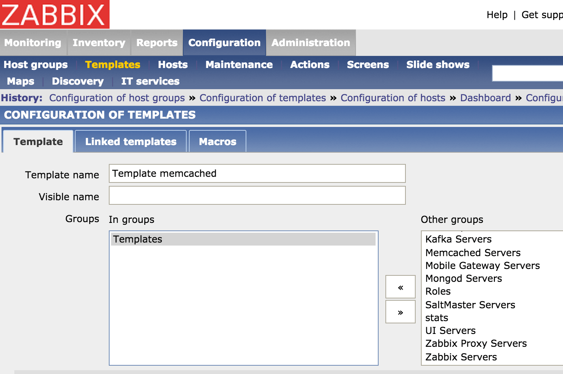Open the Inventory section
Screen dimensions: 563x374
99,43
